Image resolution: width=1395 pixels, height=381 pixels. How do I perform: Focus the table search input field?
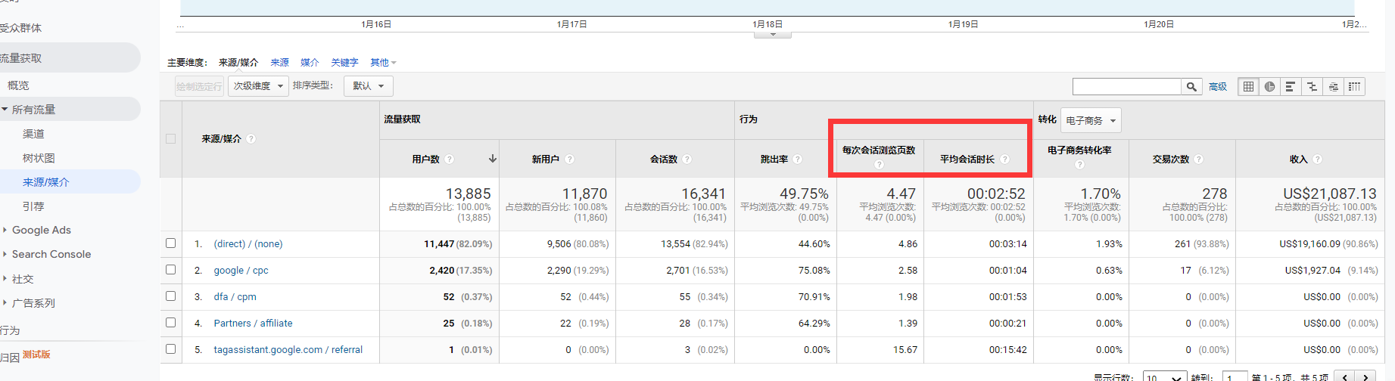[x=1127, y=86]
